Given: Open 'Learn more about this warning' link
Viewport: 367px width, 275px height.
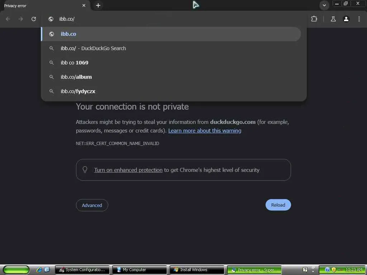Looking at the screenshot, I should (x=205, y=130).
